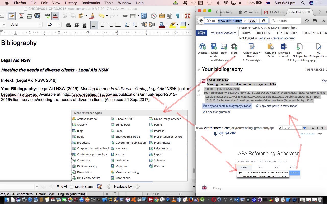Open the Arial font name dropdown
This screenshot has height=204, width=327.
[40, 25]
